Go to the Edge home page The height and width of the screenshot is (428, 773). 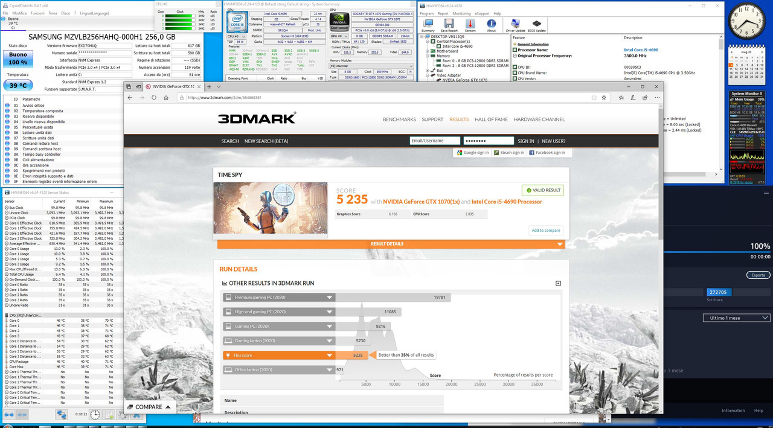pos(166,97)
